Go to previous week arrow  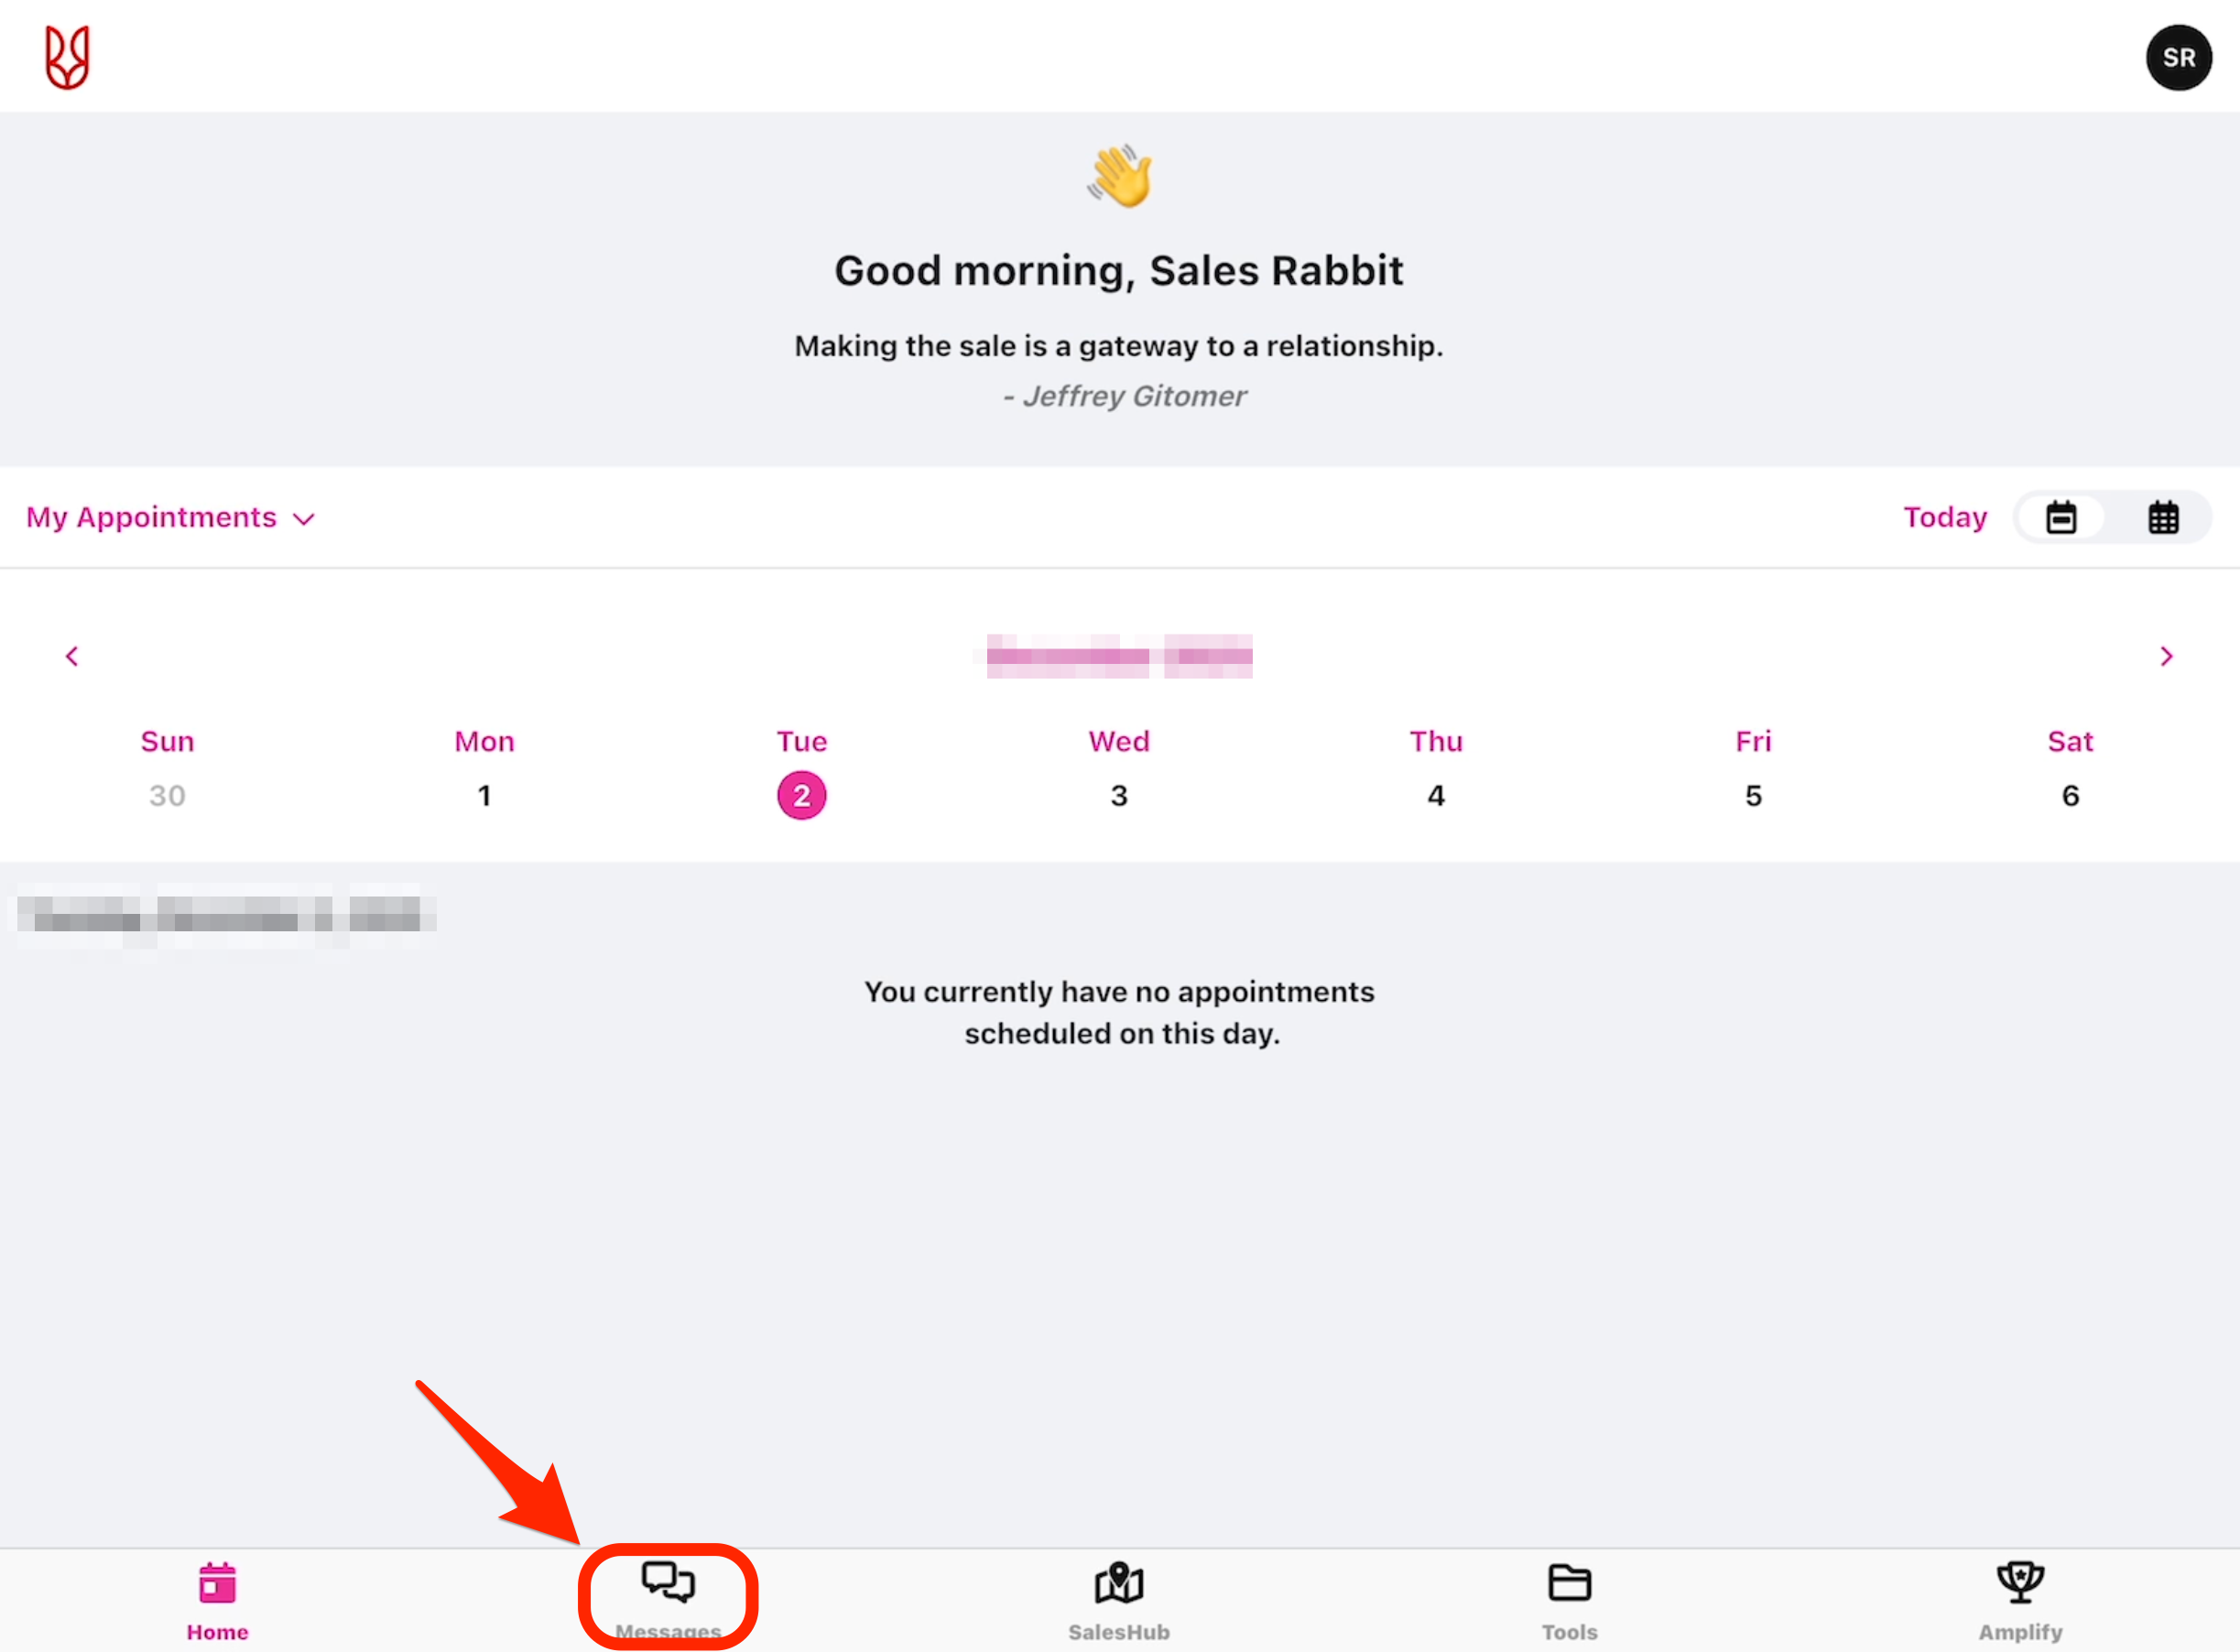(72, 656)
